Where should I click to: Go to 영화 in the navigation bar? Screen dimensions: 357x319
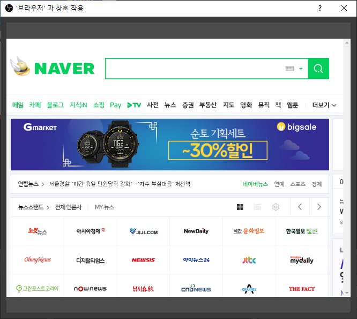(246, 105)
